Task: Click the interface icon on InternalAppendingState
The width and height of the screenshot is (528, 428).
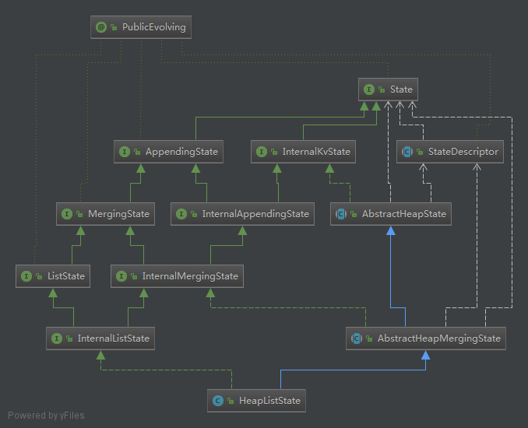Action: 181,214
